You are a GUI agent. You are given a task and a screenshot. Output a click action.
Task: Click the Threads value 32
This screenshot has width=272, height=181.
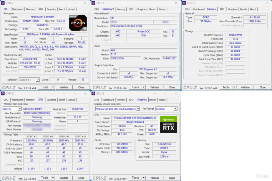click(x=83, y=79)
